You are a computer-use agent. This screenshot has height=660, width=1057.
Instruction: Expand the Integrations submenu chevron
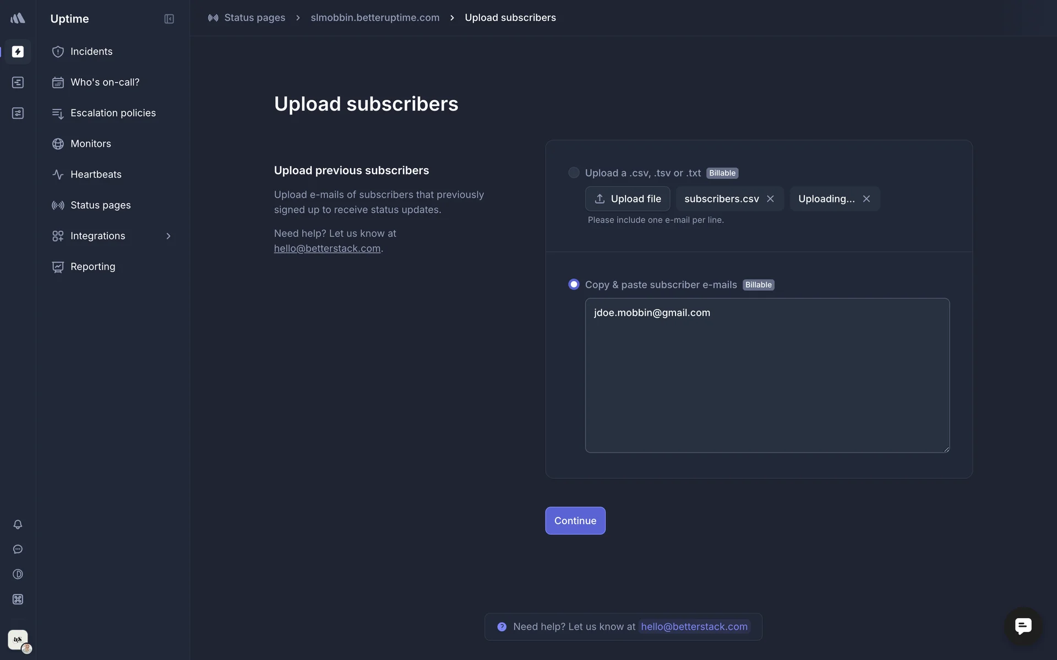click(168, 236)
